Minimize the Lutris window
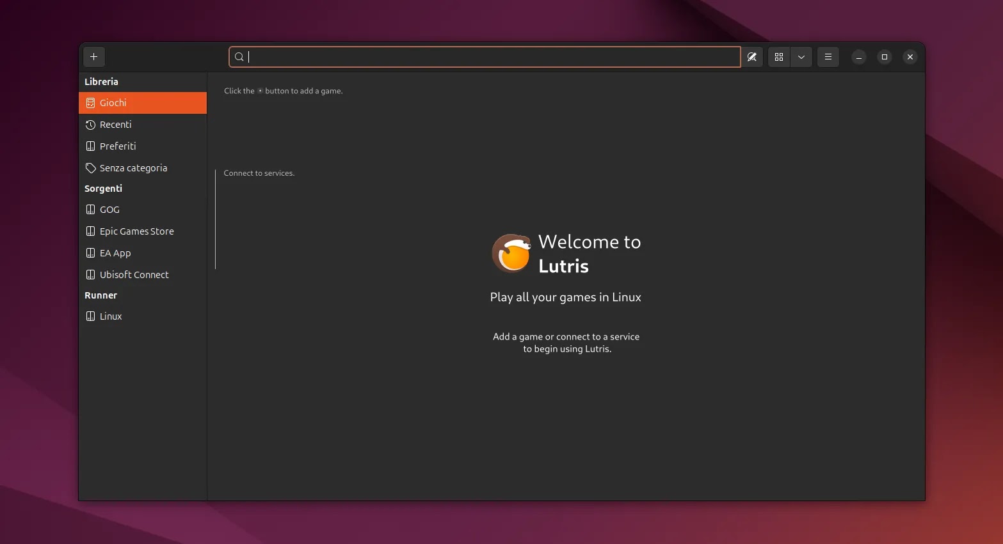The image size is (1003, 544). (859, 57)
